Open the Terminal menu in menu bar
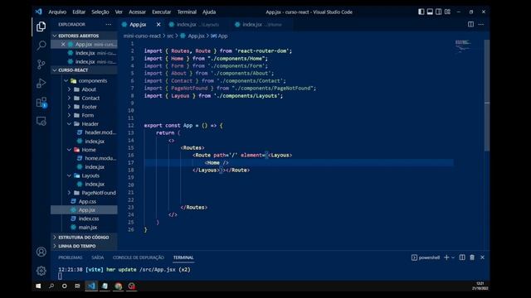This screenshot has width=531, height=298. [187, 12]
